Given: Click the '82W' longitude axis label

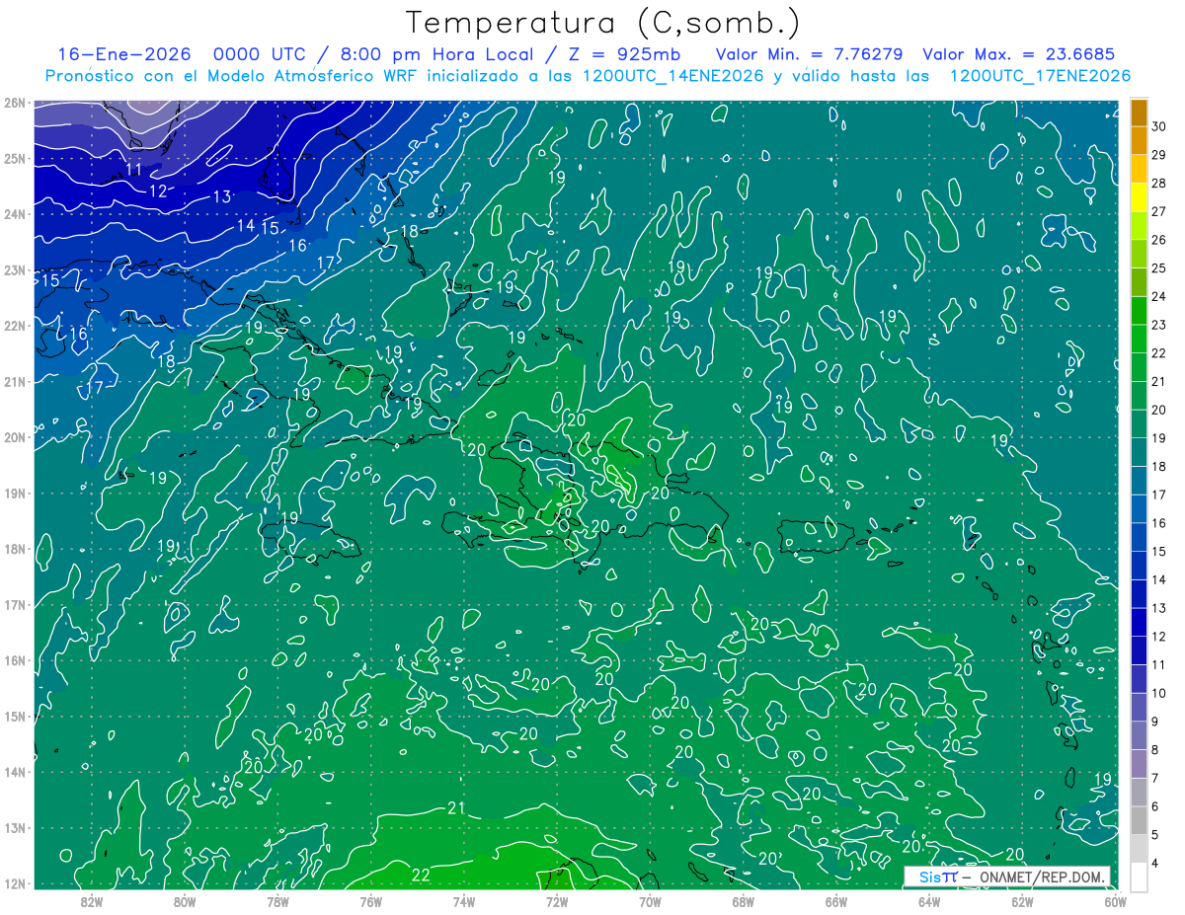Looking at the screenshot, I should coord(91,901).
